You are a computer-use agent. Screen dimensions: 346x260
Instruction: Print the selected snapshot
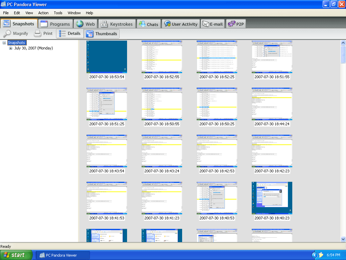43,34
